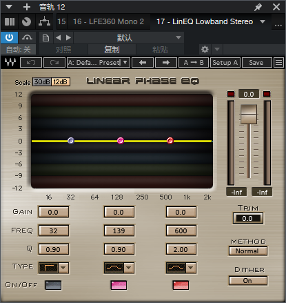Load previous Waves preset with left arrow
This screenshot has width=286, height=303.
(143, 62)
